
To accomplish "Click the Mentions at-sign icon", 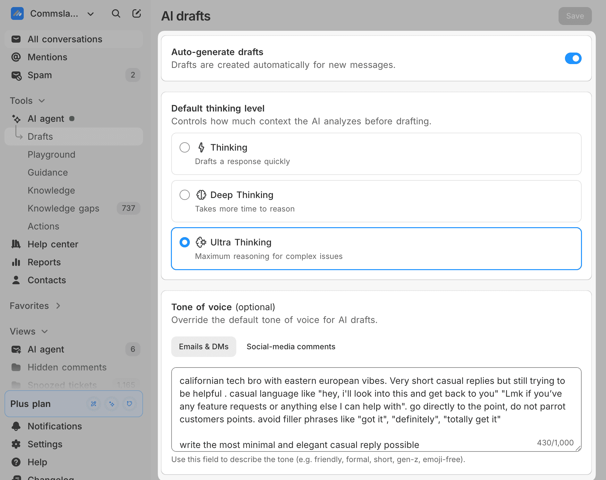I will click(x=16, y=57).
